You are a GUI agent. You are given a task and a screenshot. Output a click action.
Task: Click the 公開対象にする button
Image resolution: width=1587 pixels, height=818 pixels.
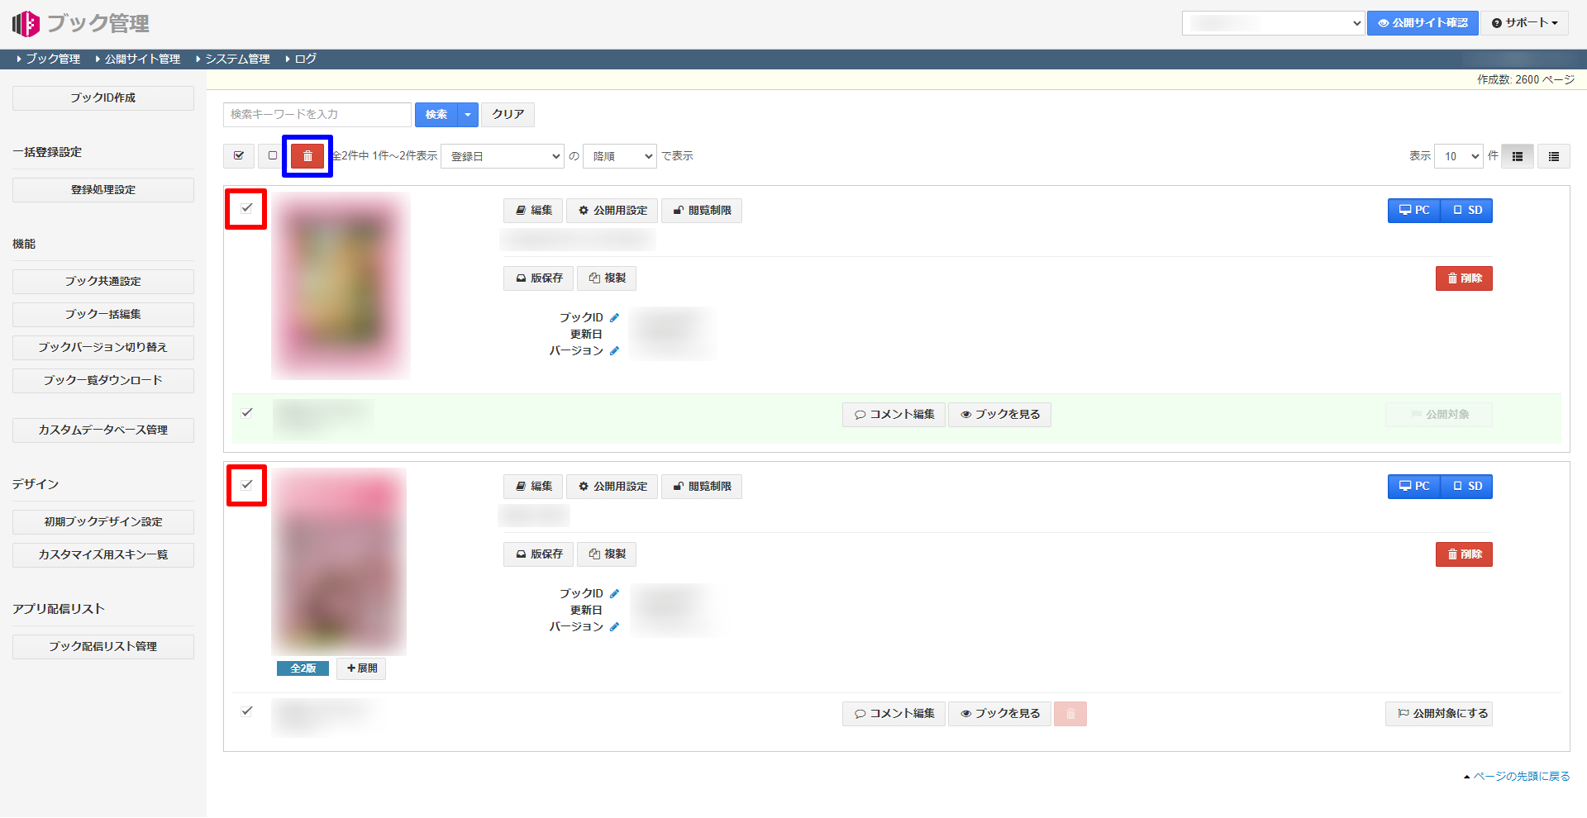tap(1439, 714)
